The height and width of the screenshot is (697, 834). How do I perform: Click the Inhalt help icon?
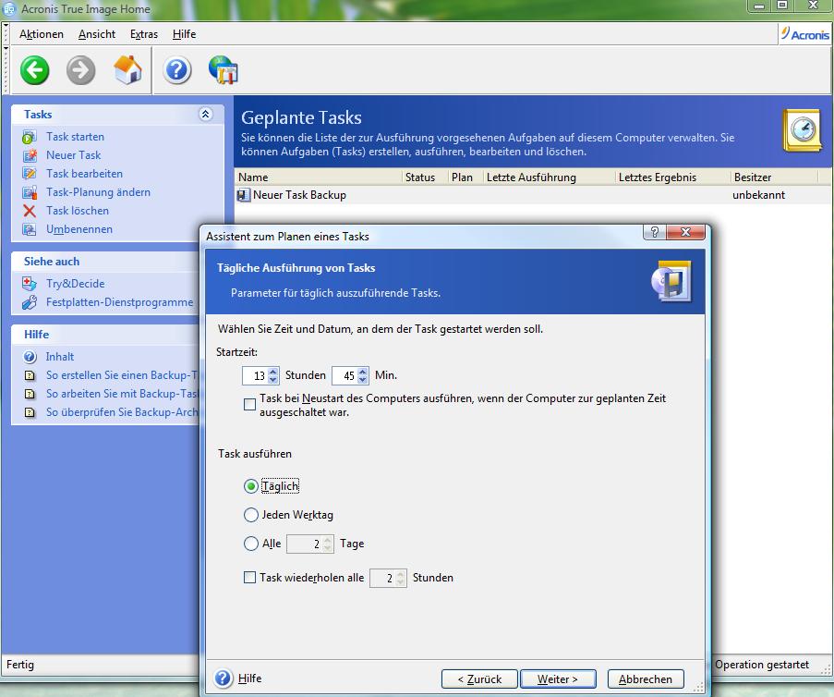click(30, 357)
